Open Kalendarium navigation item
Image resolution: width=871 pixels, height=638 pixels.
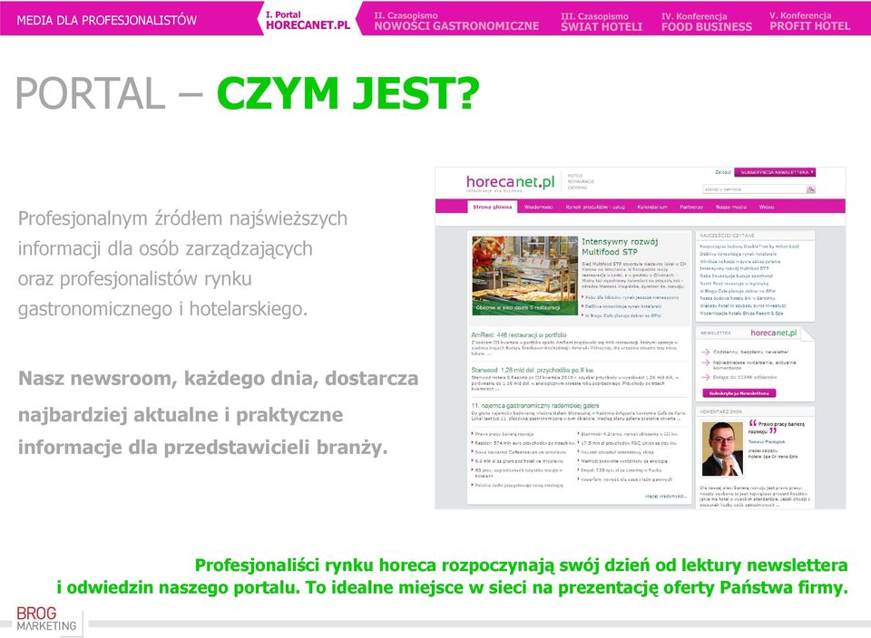(652, 207)
